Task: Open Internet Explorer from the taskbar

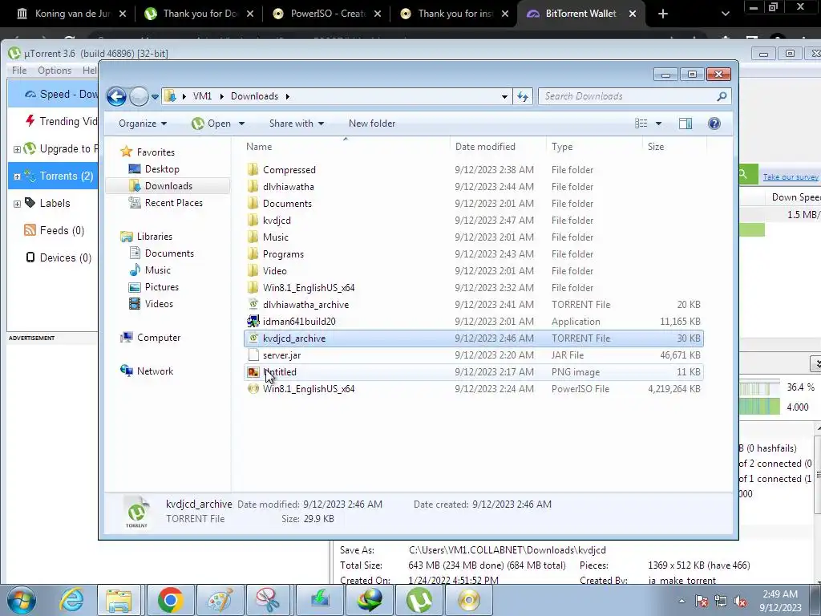Action: [x=71, y=600]
